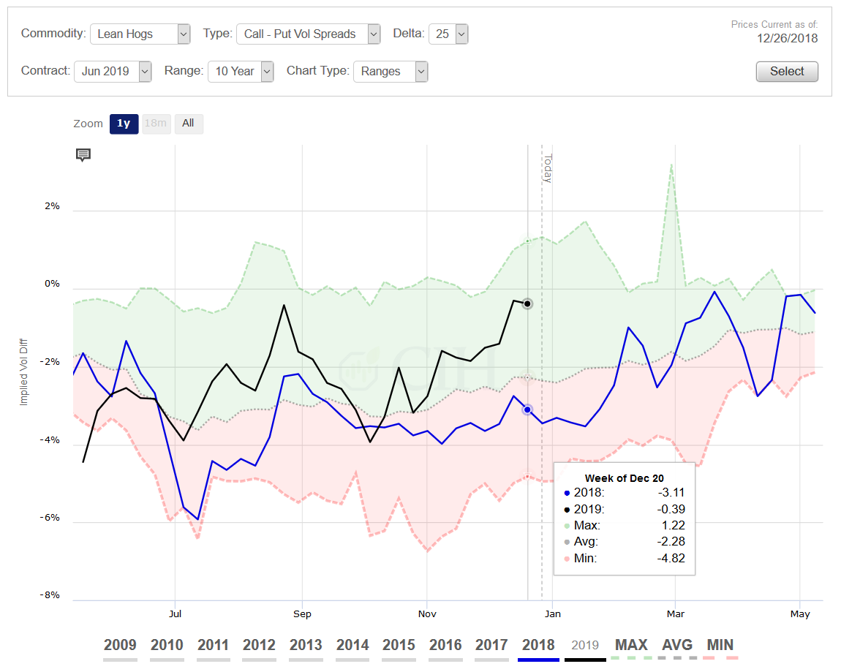Click the 2019 black data point marker
841x672 pixels.
pyautogui.click(x=527, y=303)
